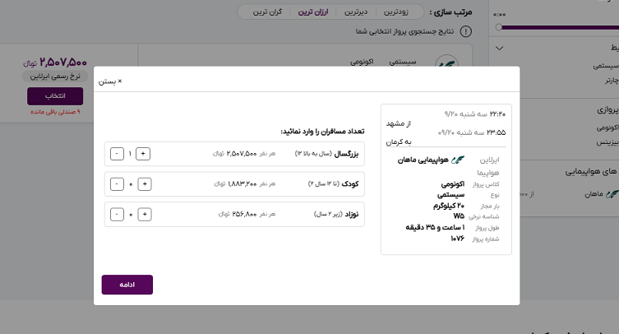Sort results by دیرترین
The width and height of the screenshot is (619, 334).
tap(356, 12)
